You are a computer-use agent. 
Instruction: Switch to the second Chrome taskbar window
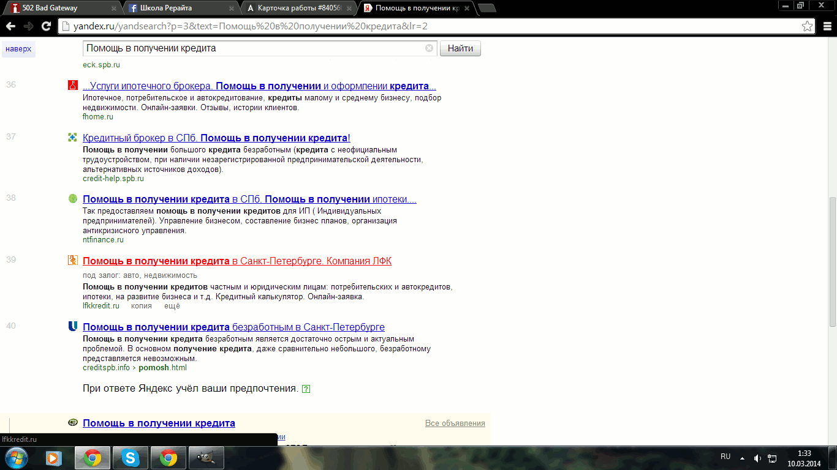(x=169, y=458)
